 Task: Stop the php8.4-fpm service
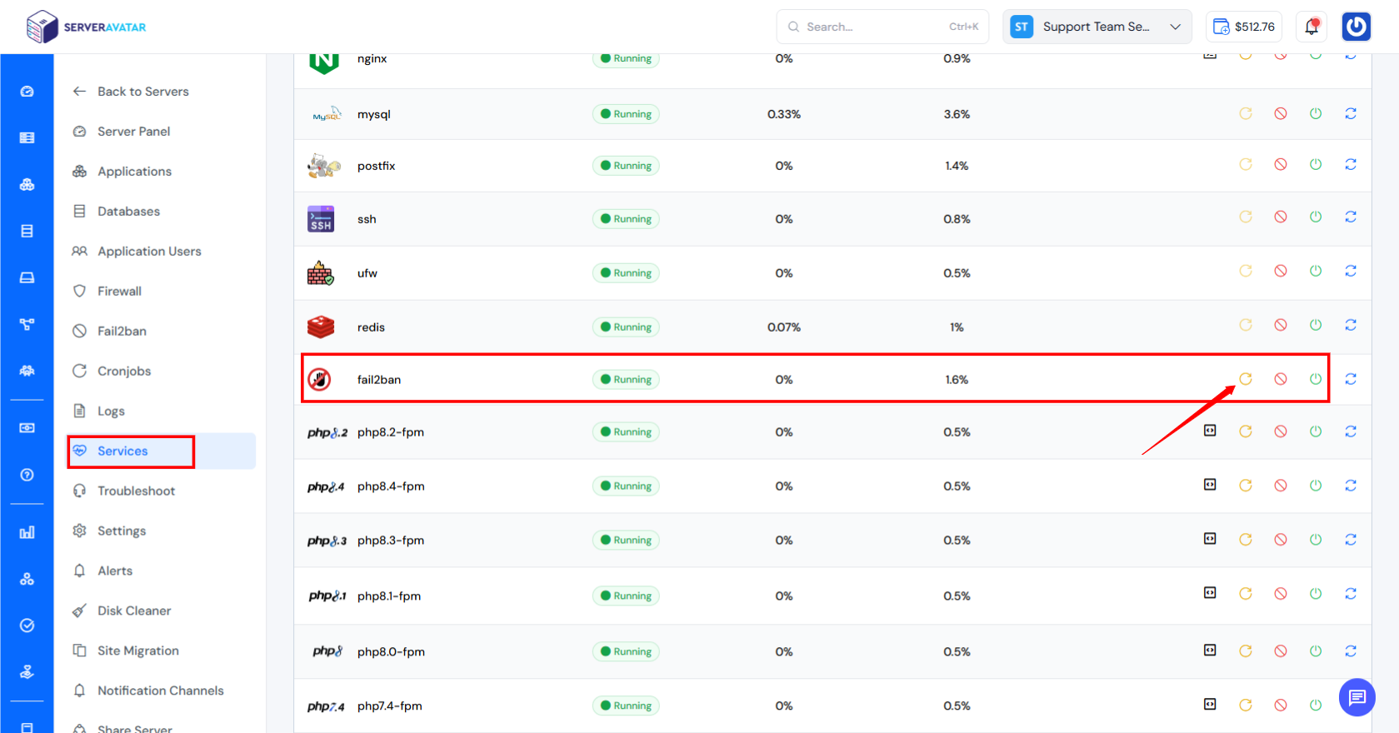coord(1281,486)
